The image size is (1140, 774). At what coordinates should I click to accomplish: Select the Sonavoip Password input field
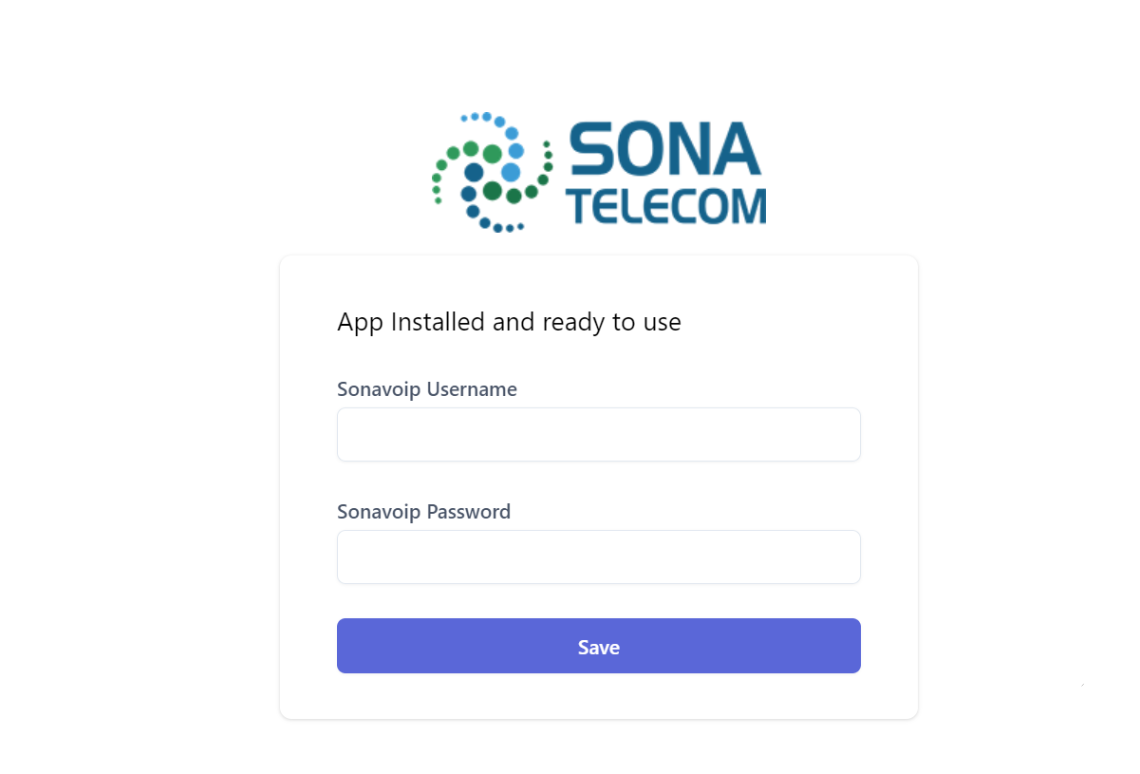pos(598,557)
